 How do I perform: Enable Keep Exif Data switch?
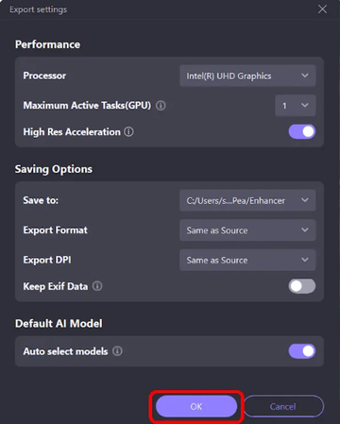click(302, 286)
